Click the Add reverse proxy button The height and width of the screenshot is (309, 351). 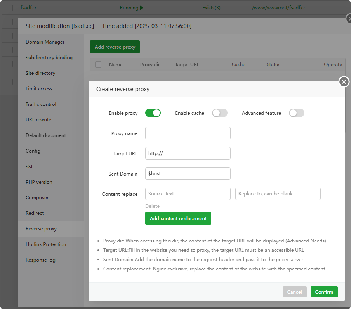(x=115, y=47)
